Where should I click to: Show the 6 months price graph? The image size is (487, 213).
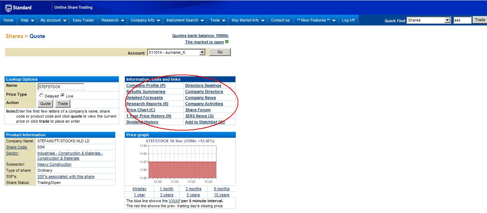(222, 189)
